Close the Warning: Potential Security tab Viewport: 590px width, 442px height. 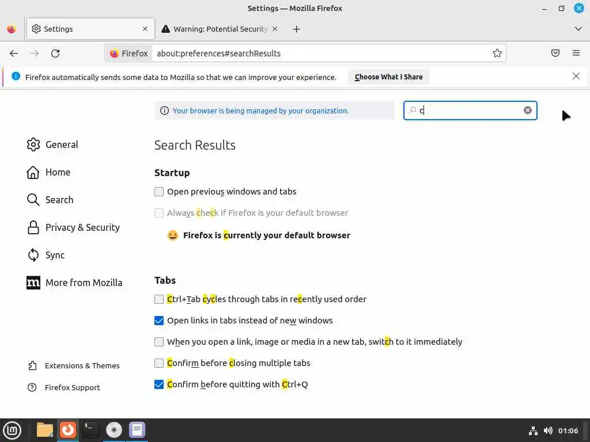click(275, 29)
